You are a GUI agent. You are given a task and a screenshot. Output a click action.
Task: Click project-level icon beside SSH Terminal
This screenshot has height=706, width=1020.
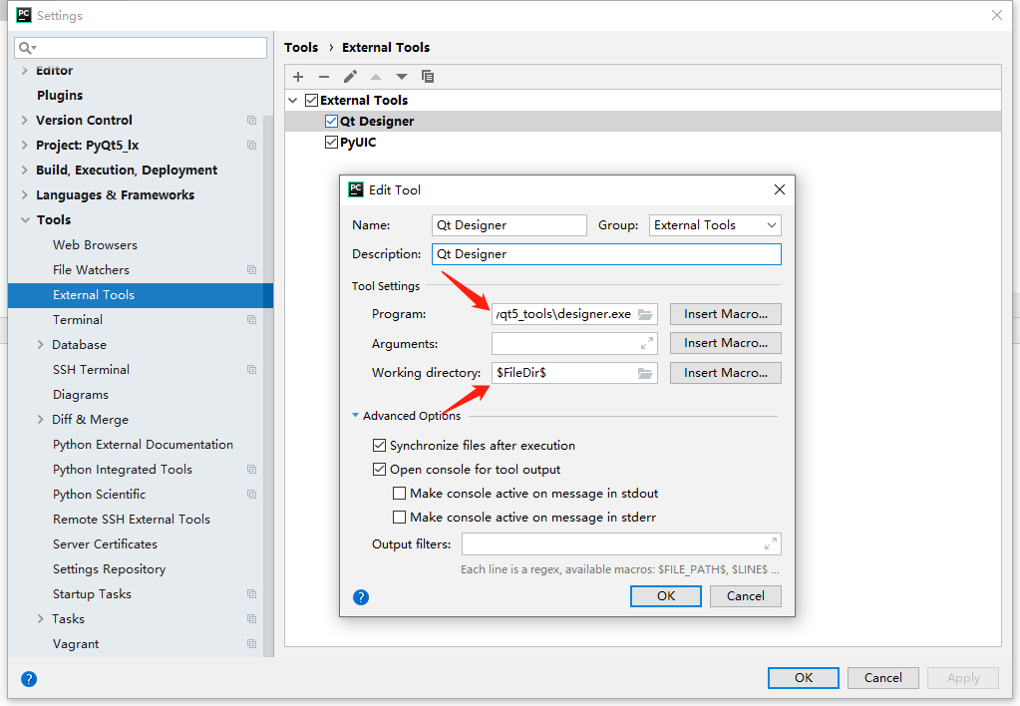click(251, 370)
